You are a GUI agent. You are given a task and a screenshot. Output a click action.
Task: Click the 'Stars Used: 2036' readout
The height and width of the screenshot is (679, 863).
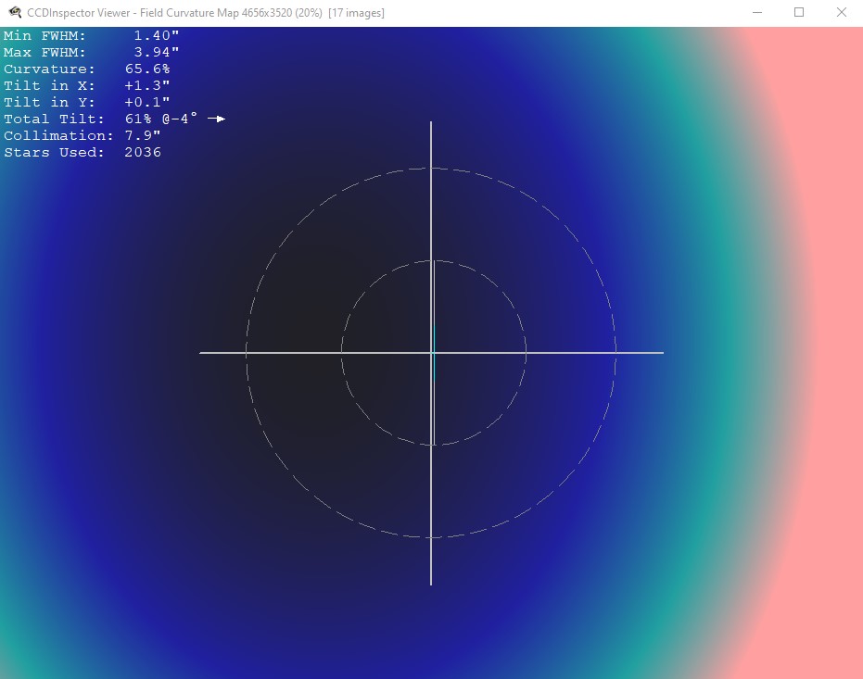pyautogui.click(x=82, y=152)
